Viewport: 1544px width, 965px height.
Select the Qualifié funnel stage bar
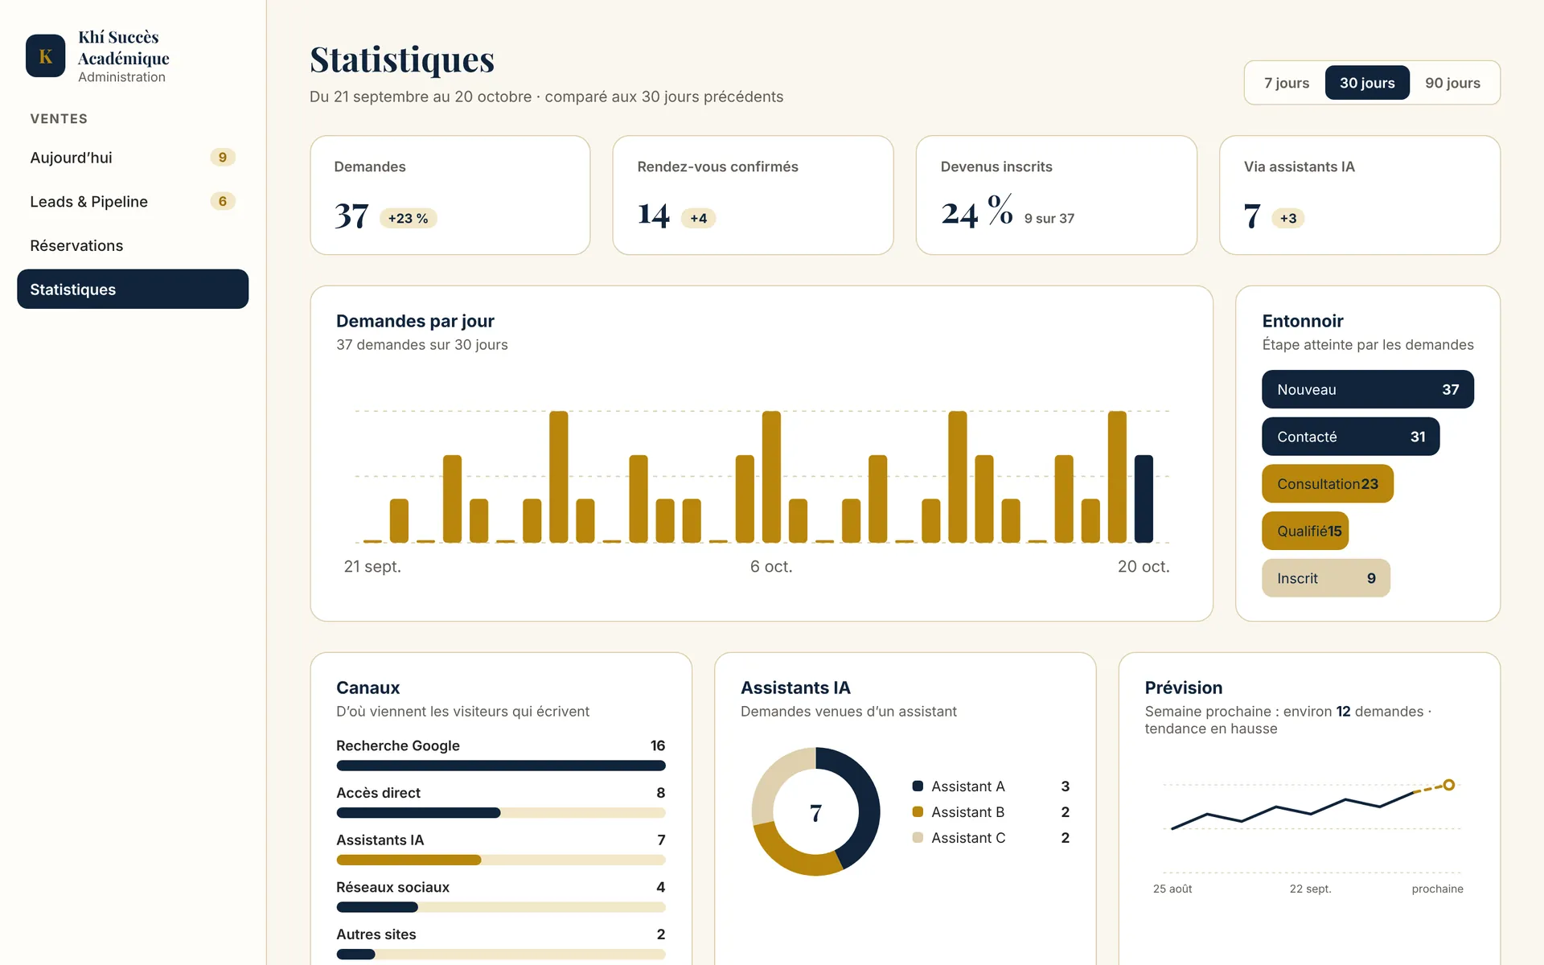click(1305, 531)
